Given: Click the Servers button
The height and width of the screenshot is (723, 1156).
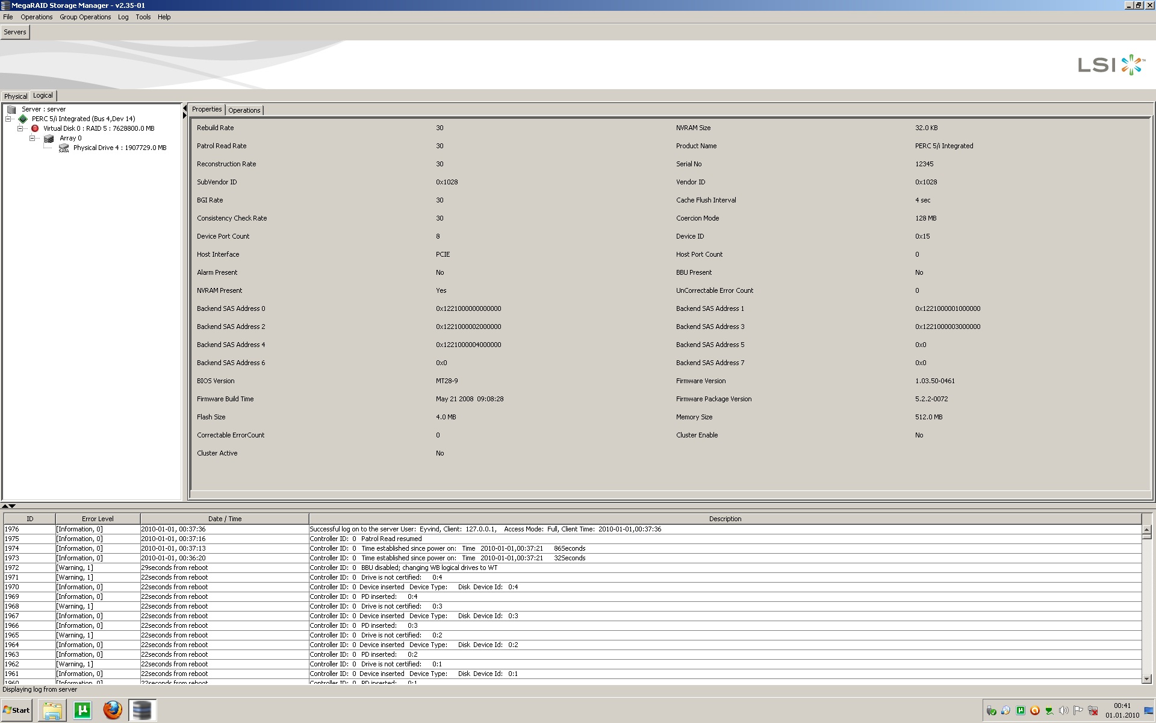Looking at the screenshot, I should pos(15,32).
